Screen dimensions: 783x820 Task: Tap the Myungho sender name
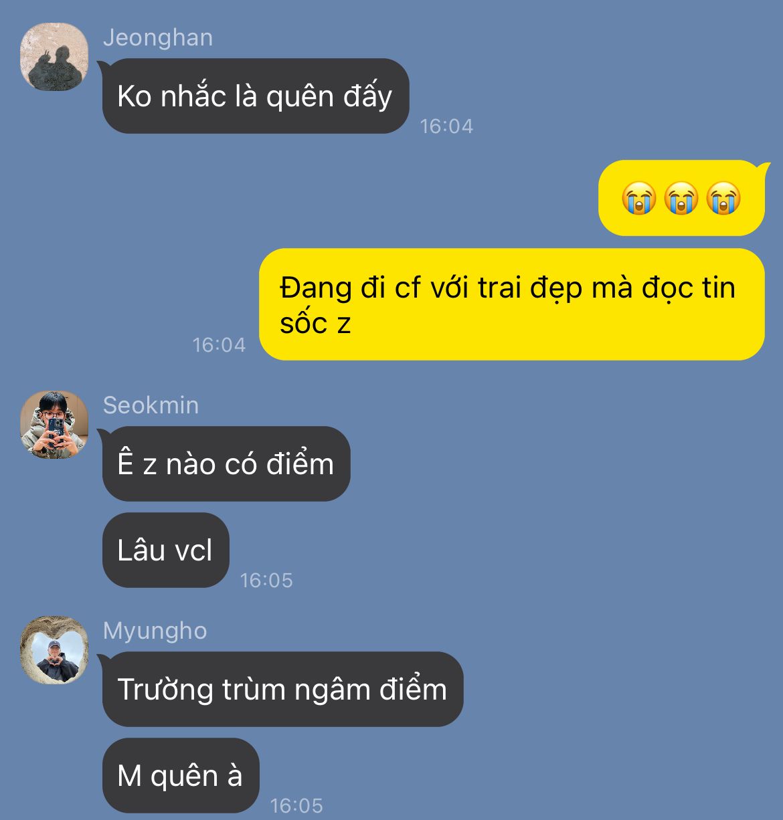coord(155,631)
